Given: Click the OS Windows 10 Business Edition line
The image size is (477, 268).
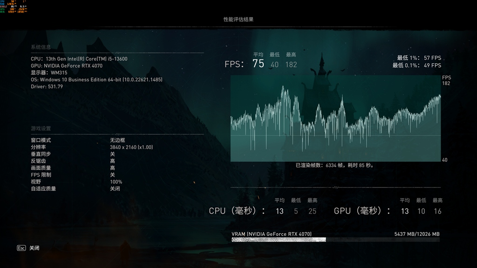Looking at the screenshot, I should [96, 80].
